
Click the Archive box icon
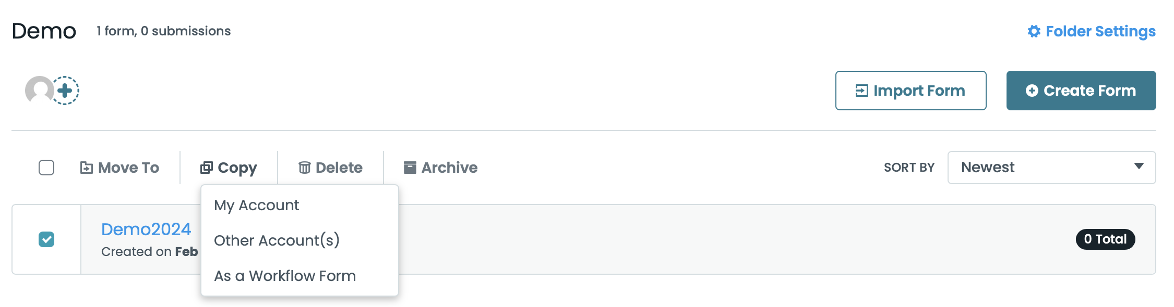click(410, 167)
